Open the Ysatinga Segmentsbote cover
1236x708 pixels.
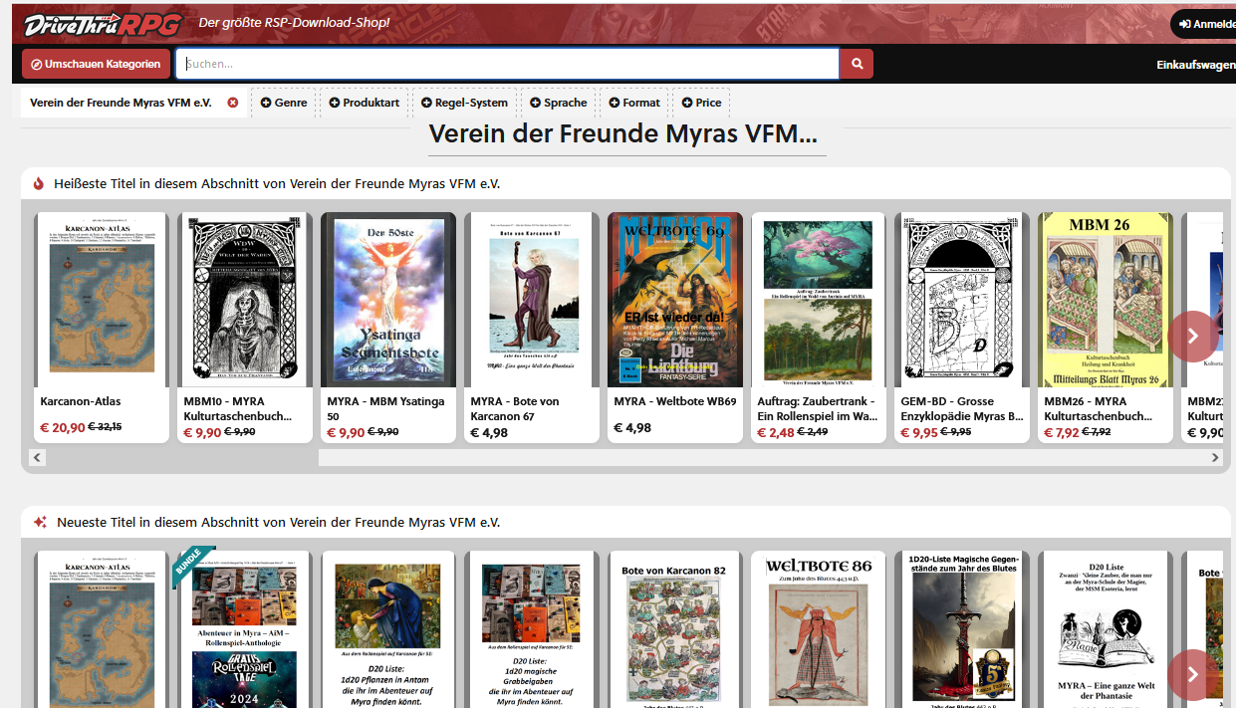point(388,300)
